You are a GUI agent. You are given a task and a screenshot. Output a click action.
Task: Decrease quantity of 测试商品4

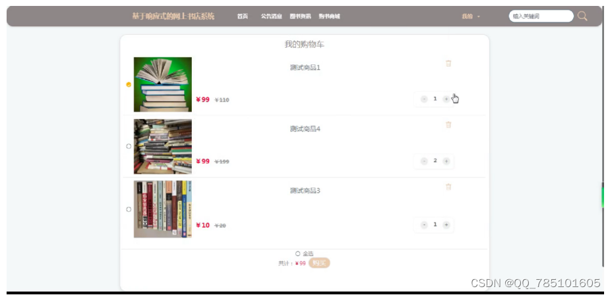coord(424,161)
